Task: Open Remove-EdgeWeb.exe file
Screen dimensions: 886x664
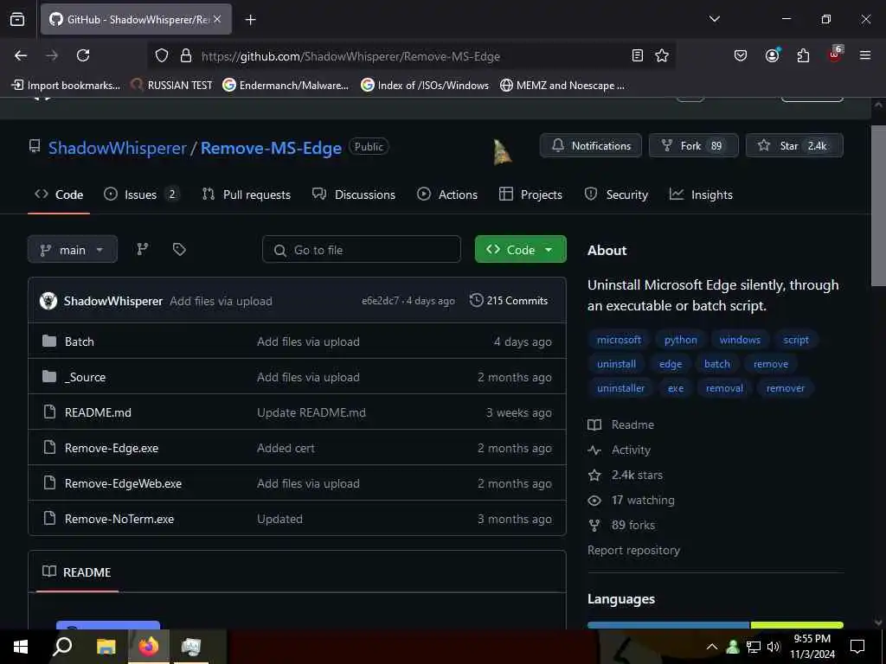Action: tap(123, 483)
